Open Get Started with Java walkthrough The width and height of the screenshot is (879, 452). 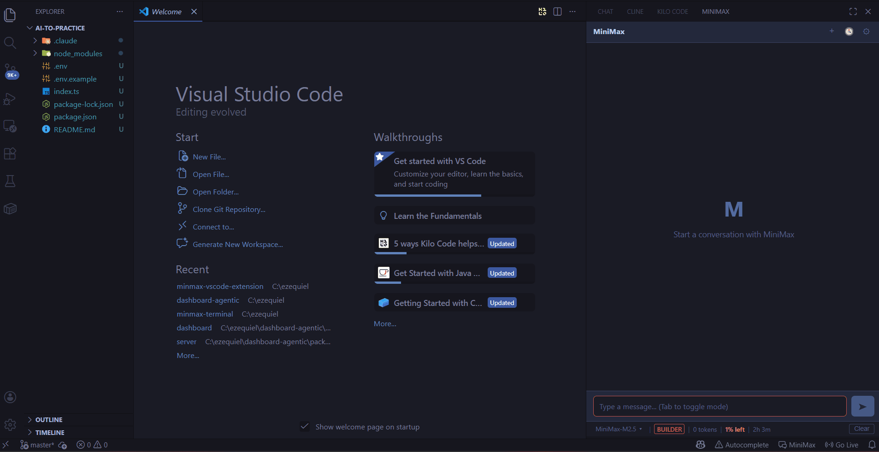click(454, 273)
